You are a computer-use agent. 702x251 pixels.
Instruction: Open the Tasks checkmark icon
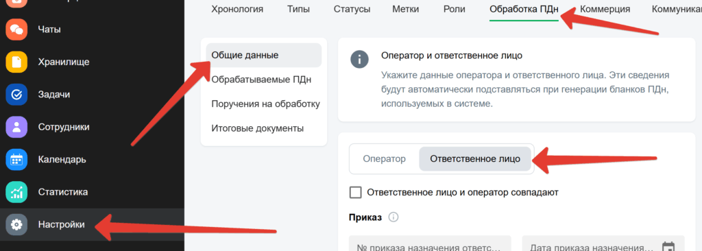point(16,95)
